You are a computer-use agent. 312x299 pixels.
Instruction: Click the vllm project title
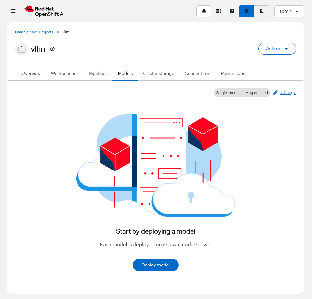click(x=38, y=49)
